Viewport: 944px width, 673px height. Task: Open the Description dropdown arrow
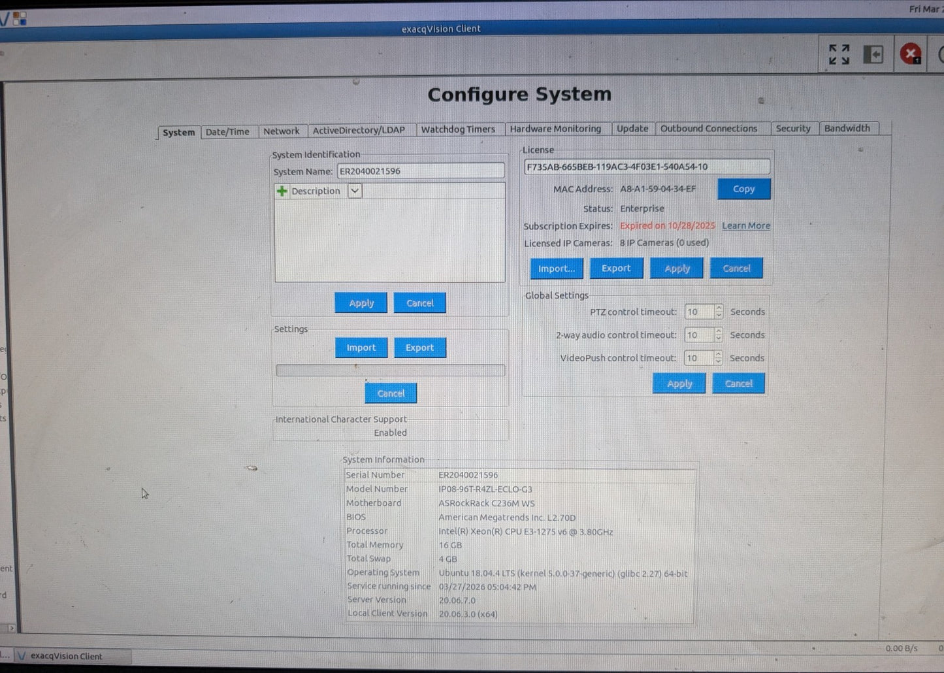coord(354,191)
